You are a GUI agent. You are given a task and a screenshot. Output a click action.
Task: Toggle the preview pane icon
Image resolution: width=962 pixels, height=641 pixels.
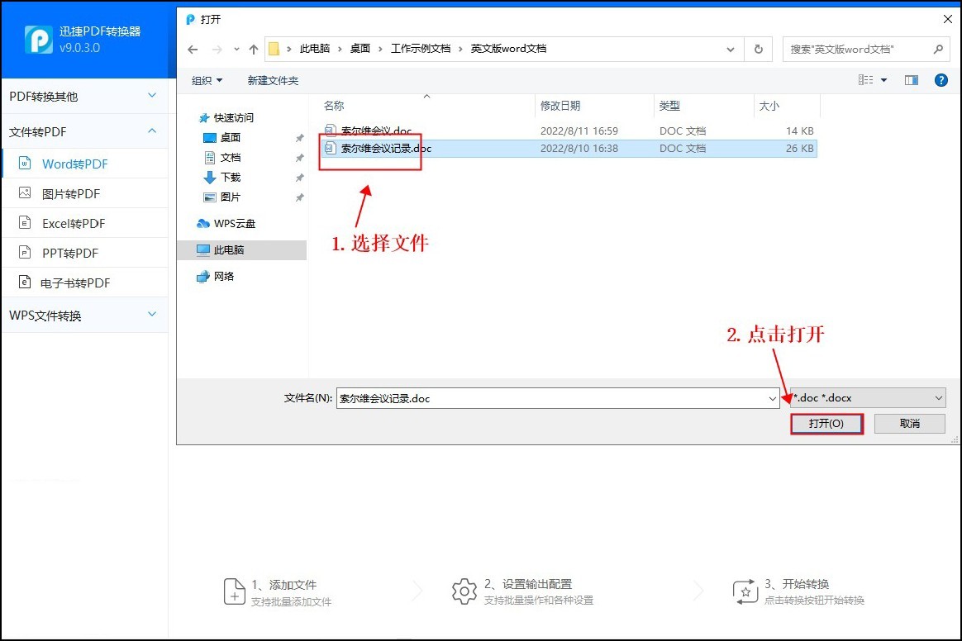point(912,79)
